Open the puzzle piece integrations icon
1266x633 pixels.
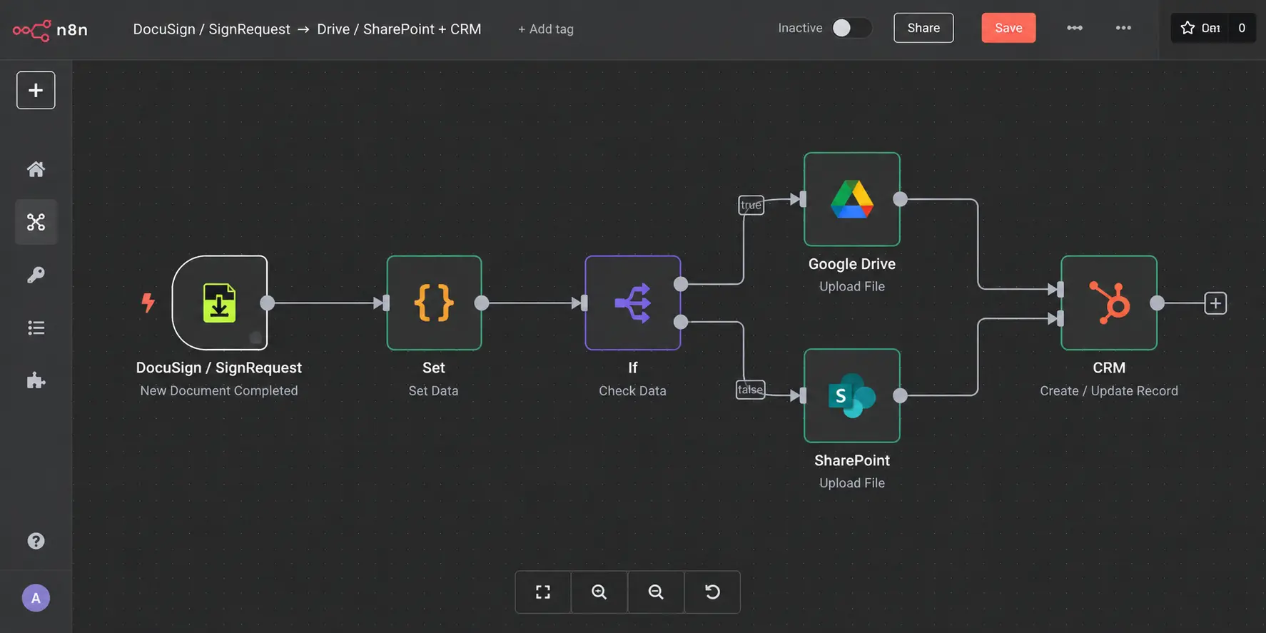click(x=36, y=380)
